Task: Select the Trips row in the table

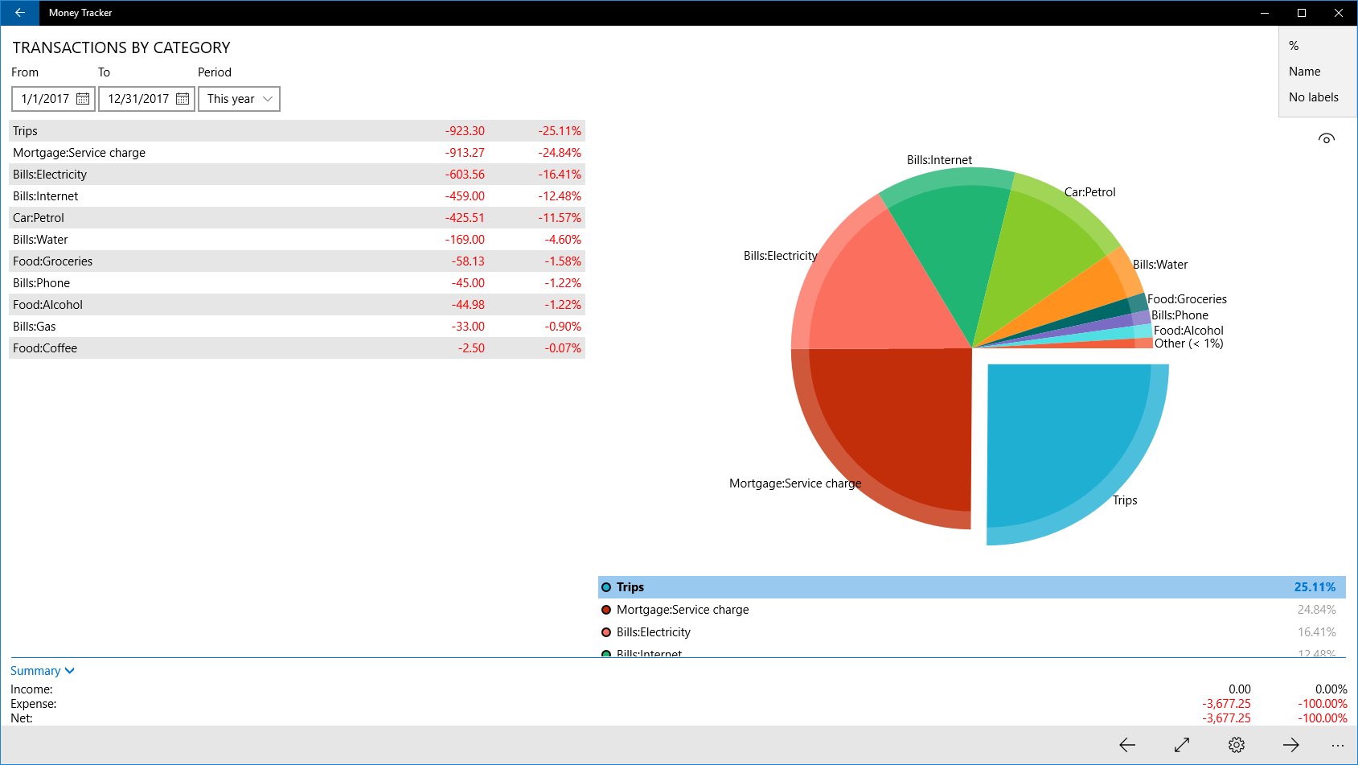Action: (x=297, y=131)
